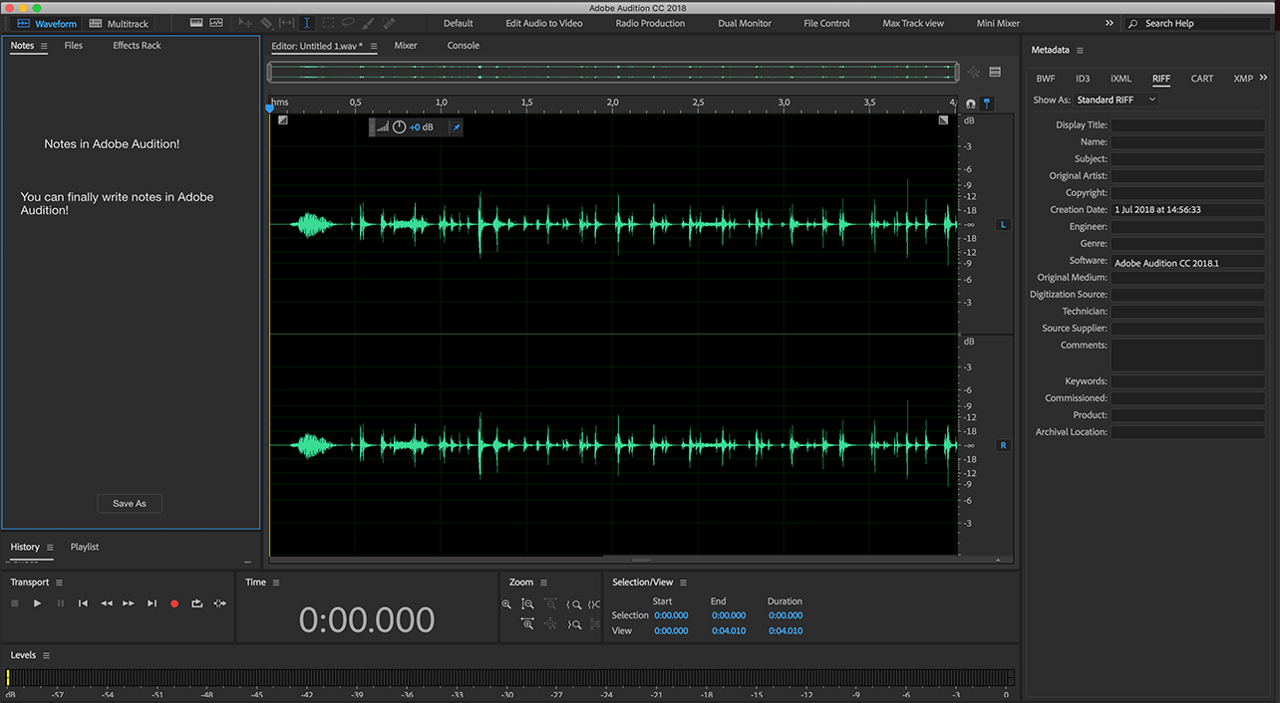
Task: Toggle the L channel button beside the waveform
Action: point(1003,224)
